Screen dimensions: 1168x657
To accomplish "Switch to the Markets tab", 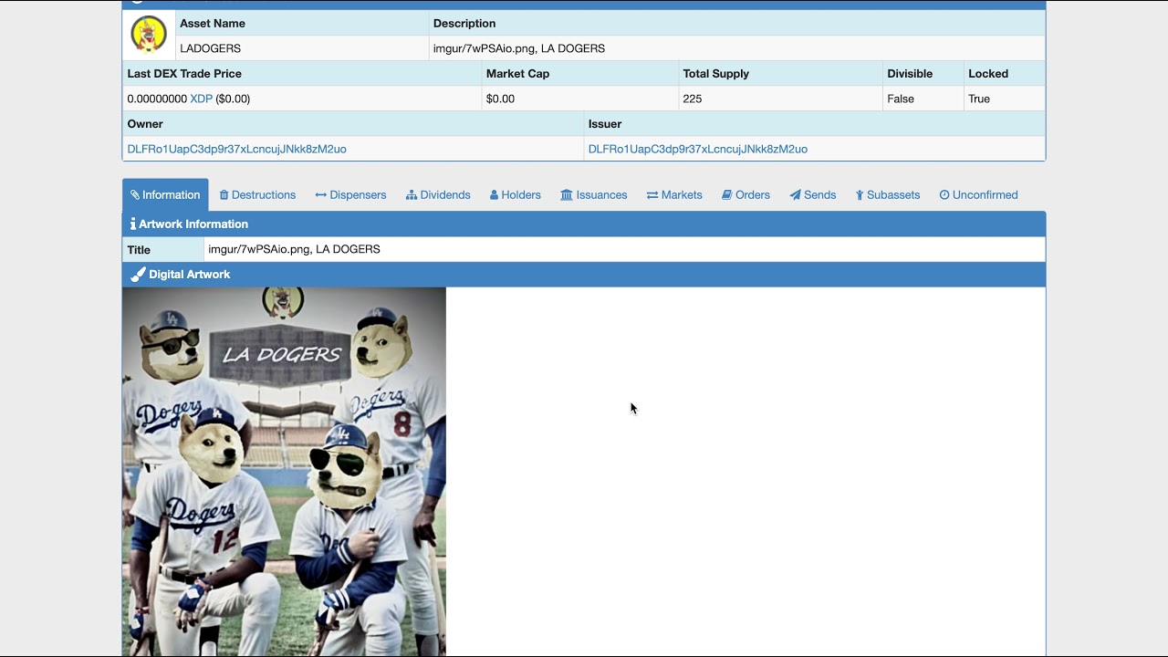I will coord(674,194).
